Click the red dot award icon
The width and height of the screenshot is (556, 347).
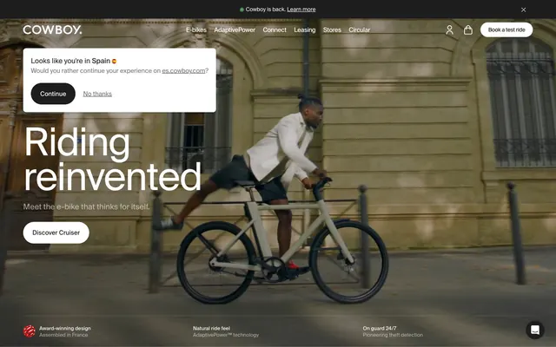30,331
